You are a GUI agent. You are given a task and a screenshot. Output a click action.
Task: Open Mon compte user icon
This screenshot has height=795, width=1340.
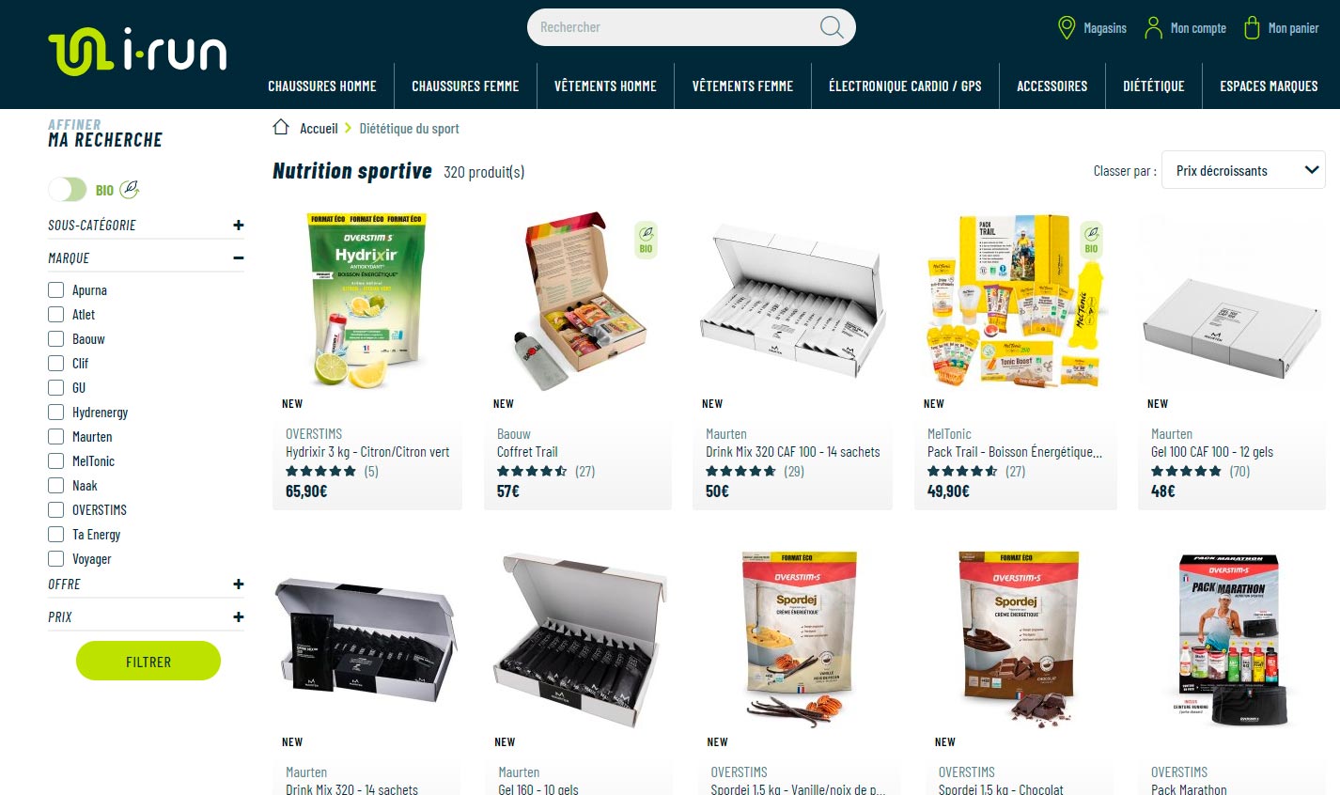point(1153,27)
